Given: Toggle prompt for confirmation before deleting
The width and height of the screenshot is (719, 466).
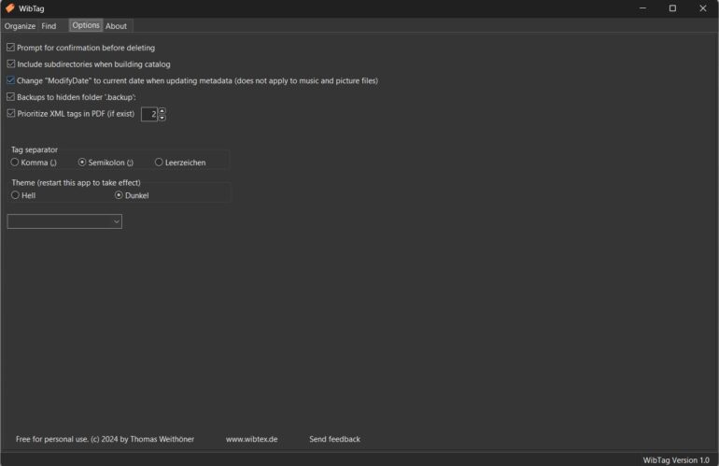Looking at the screenshot, I should click(11, 48).
